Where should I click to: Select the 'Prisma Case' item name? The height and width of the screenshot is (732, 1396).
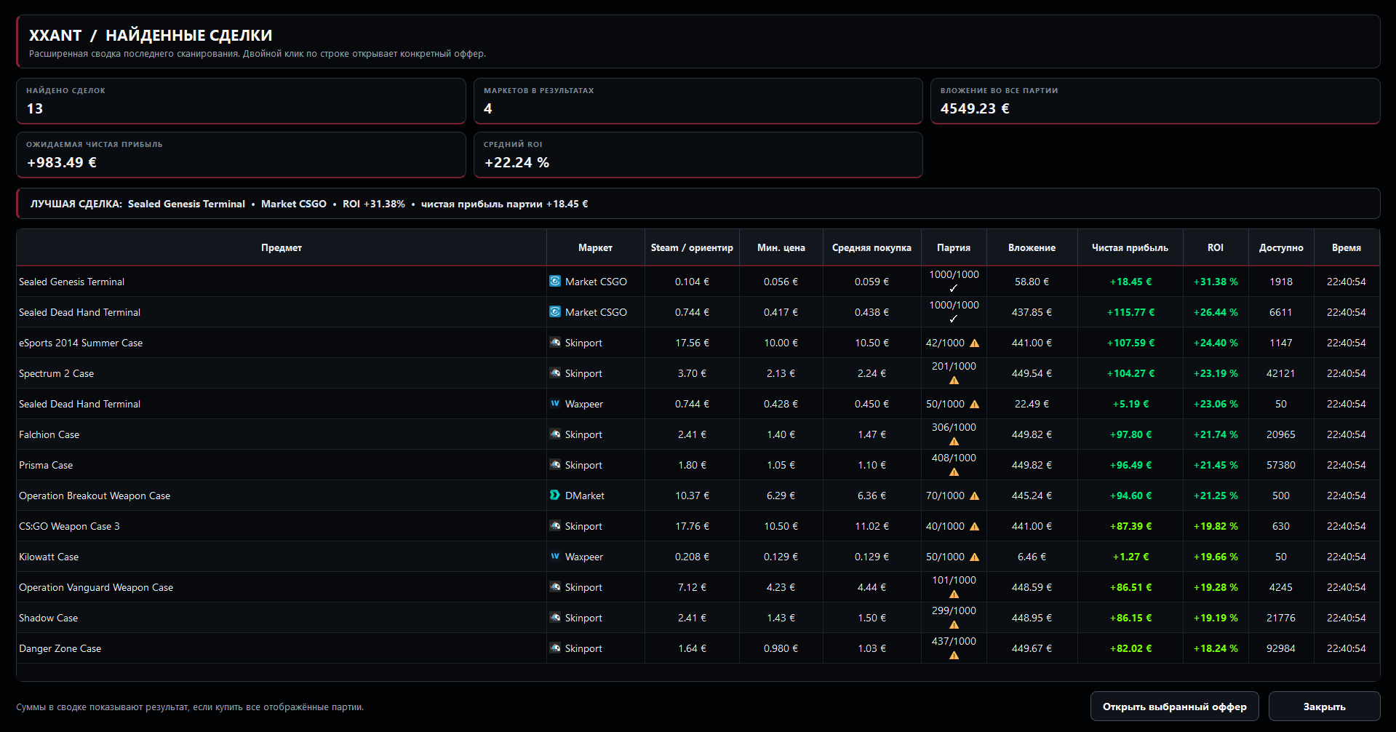pyautogui.click(x=46, y=465)
